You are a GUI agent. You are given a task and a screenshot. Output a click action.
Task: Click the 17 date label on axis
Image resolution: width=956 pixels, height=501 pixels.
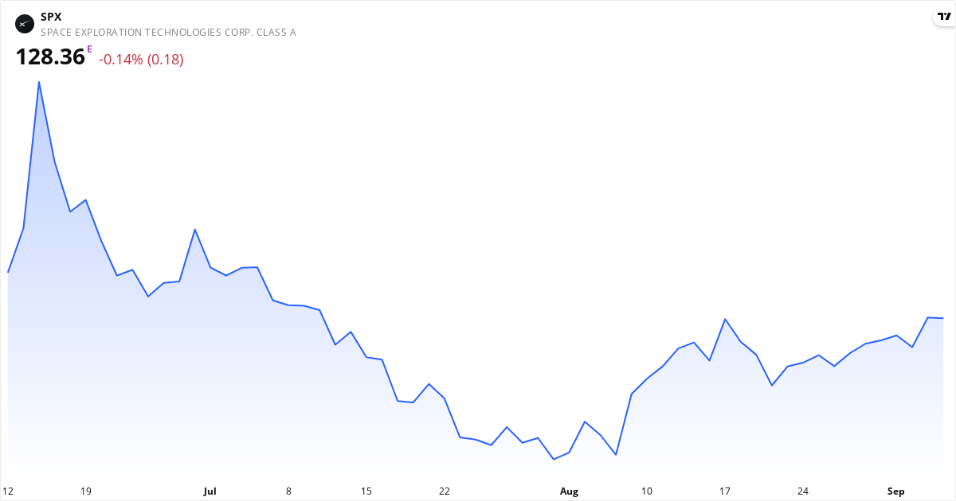tap(725, 491)
